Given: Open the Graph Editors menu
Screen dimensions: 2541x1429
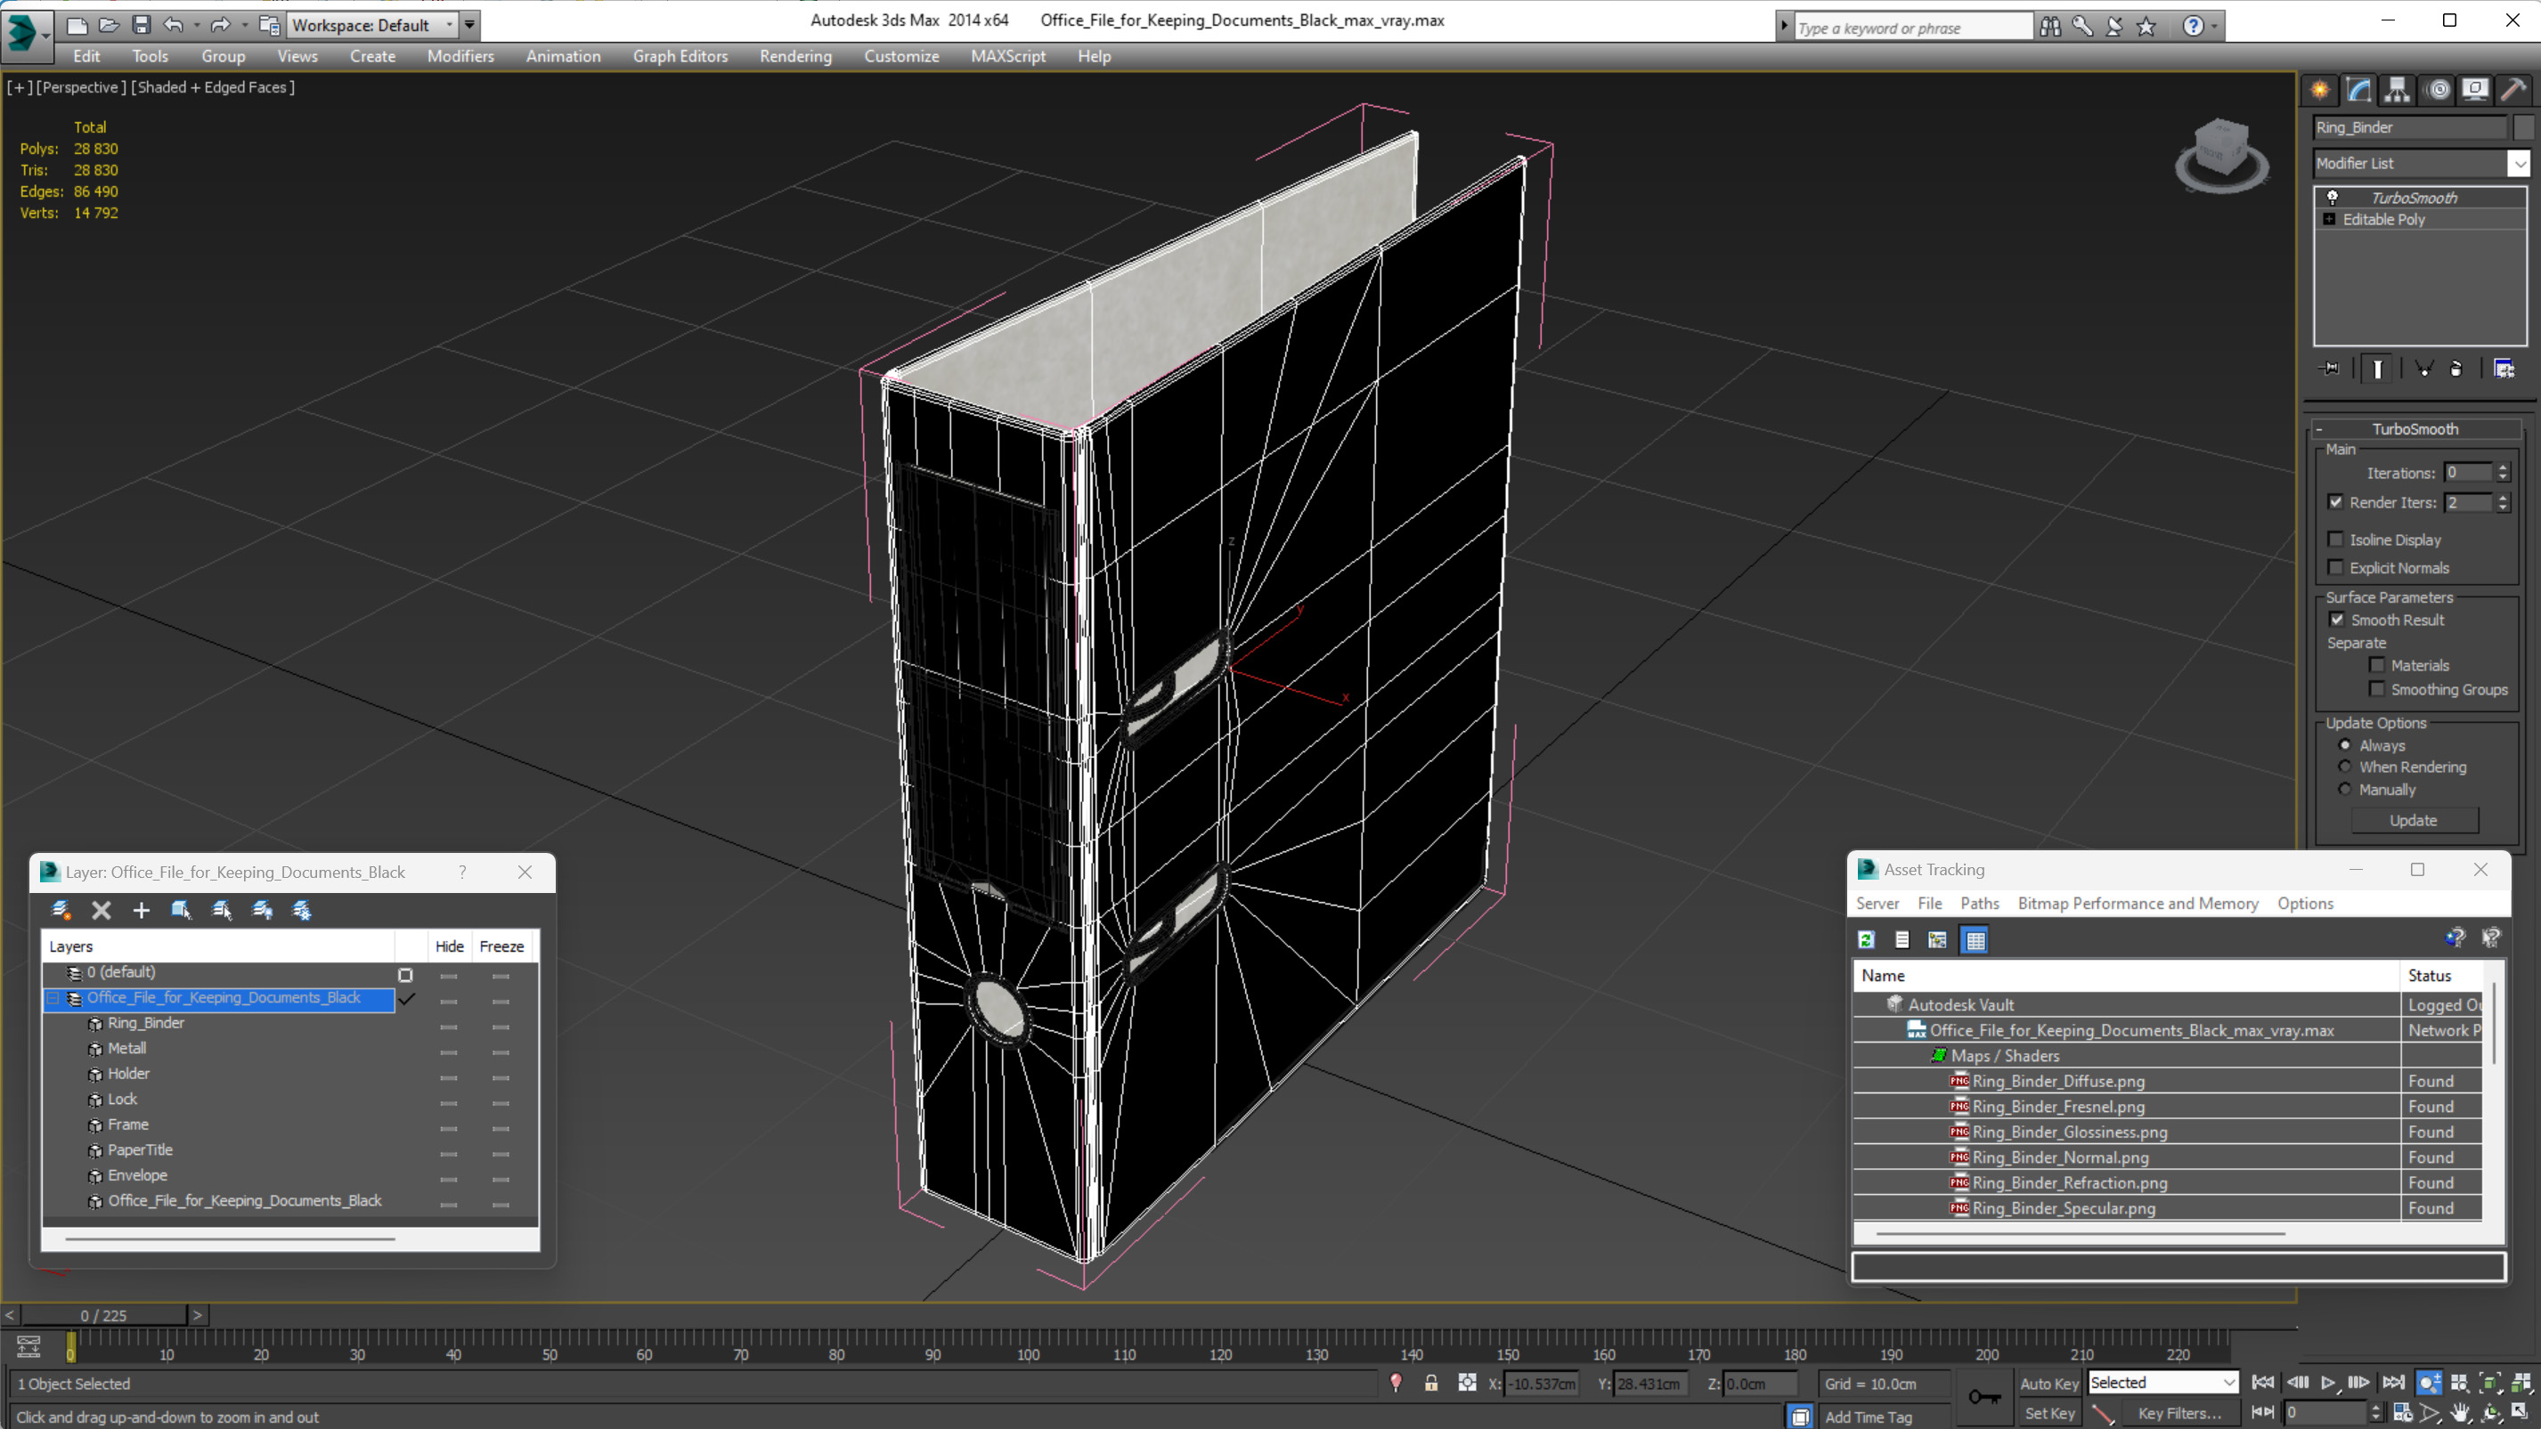Looking at the screenshot, I should pyautogui.click(x=680, y=56).
